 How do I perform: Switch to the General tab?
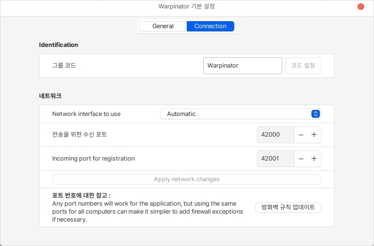point(163,26)
